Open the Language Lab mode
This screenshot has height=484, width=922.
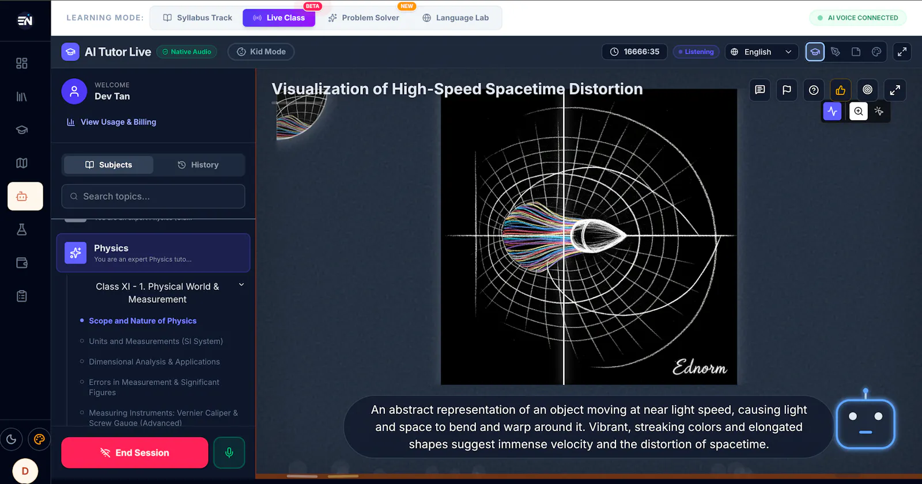[x=456, y=18]
